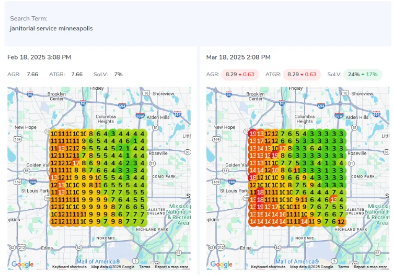393x275 pixels.
Task: Click the Google logo on March map
Action: tap(222, 265)
